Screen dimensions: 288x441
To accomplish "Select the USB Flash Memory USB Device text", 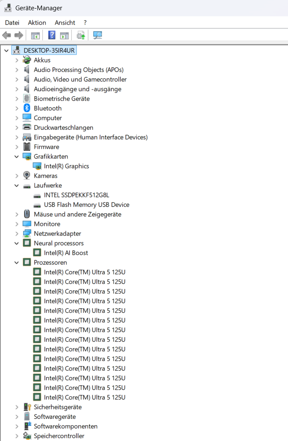I will [x=87, y=205].
